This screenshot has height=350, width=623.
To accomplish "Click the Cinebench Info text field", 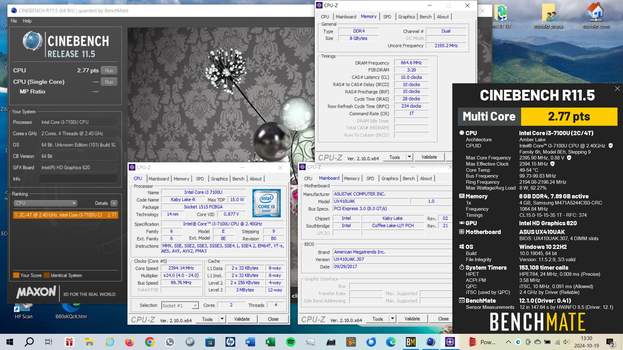I will [78, 179].
